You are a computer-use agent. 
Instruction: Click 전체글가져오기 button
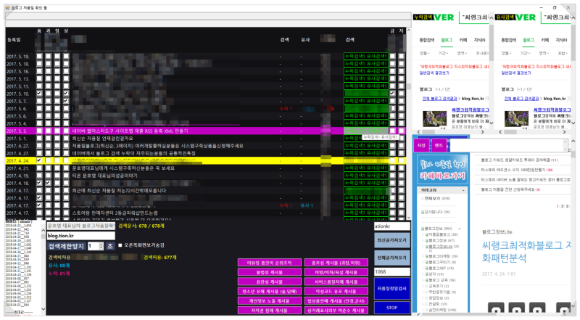[391, 258]
